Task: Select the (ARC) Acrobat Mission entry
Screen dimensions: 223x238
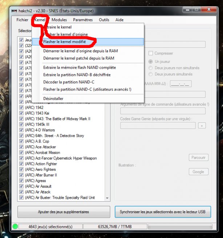Action: [x=42, y=153]
